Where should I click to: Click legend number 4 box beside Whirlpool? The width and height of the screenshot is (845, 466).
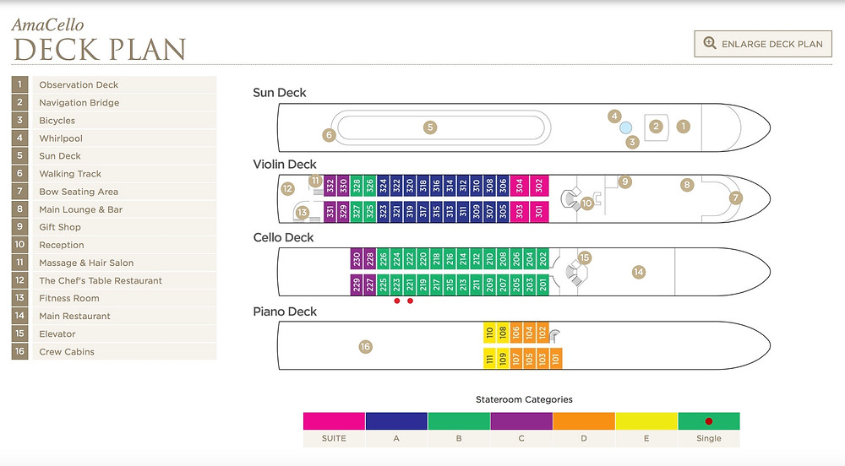pos(20,138)
